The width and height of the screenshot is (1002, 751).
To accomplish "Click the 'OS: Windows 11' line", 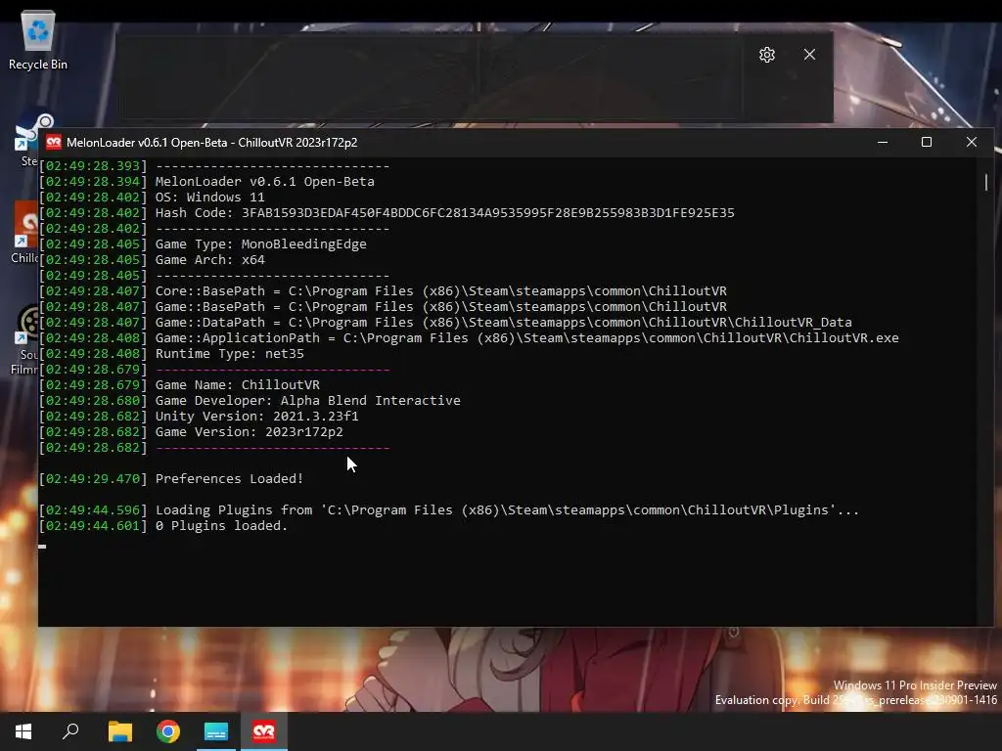I will click(x=209, y=198).
